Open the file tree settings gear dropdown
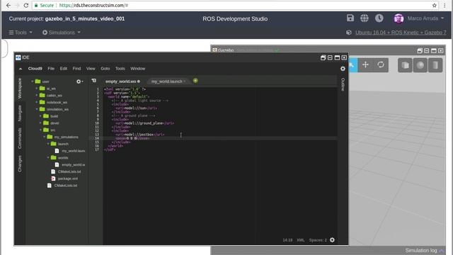This screenshot has width=453, height=255. tap(79, 81)
